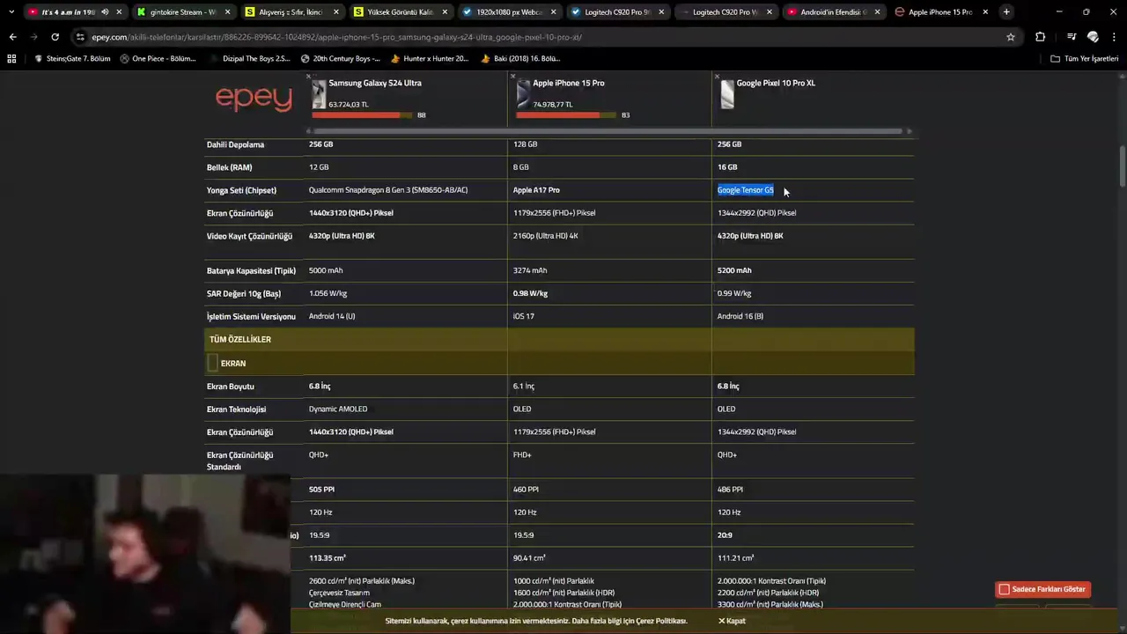1127x634 pixels.
Task: Click the '5200 mAh' battery value
Action: pyautogui.click(x=734, y=270)
